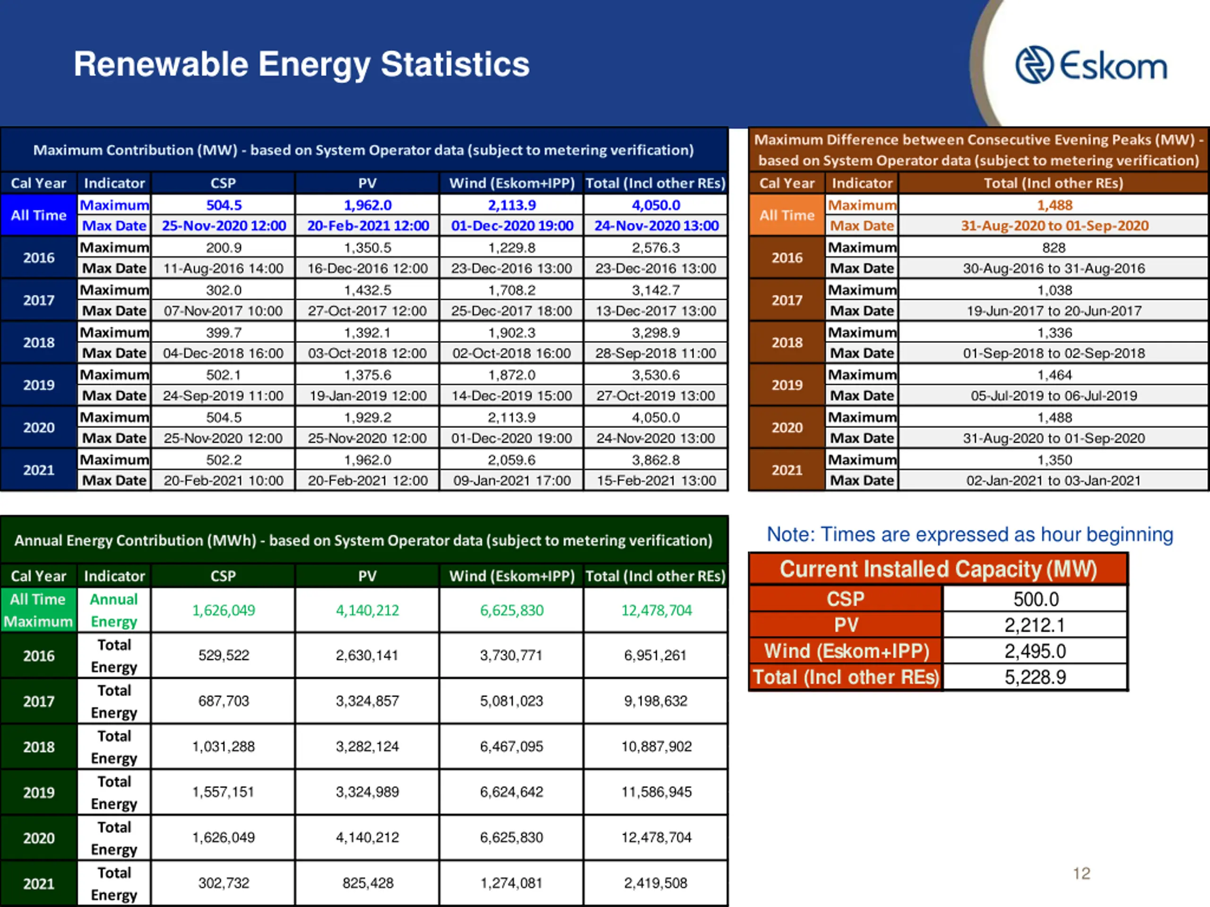Click the Current Installed Capacity (MW) header

click(939, 569)
